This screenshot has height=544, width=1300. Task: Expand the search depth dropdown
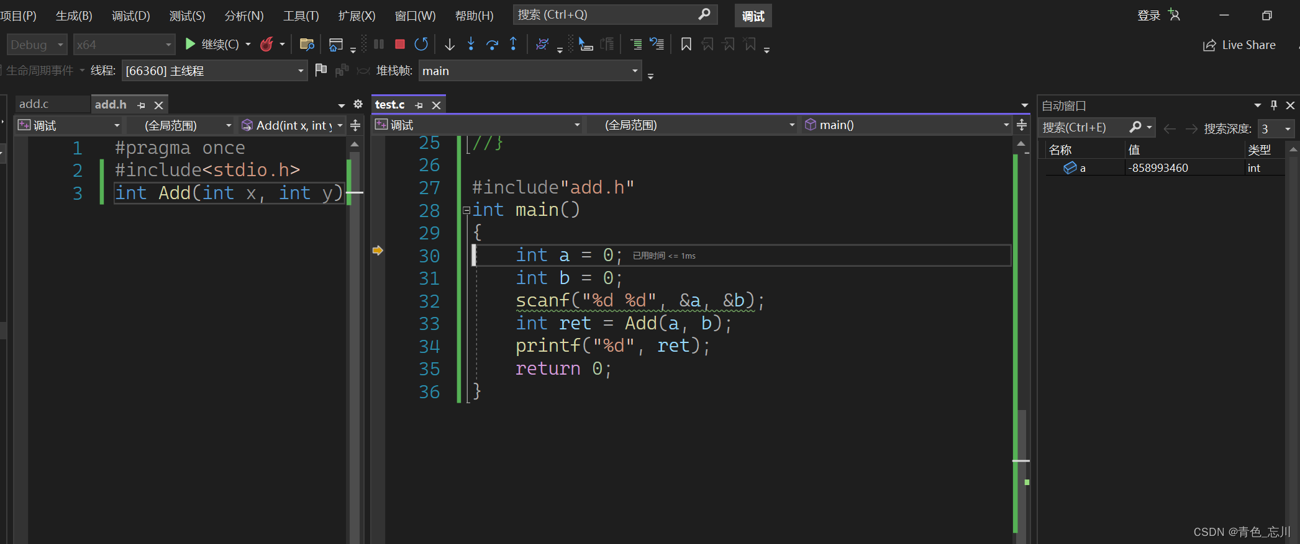(x=1288, y=129)
